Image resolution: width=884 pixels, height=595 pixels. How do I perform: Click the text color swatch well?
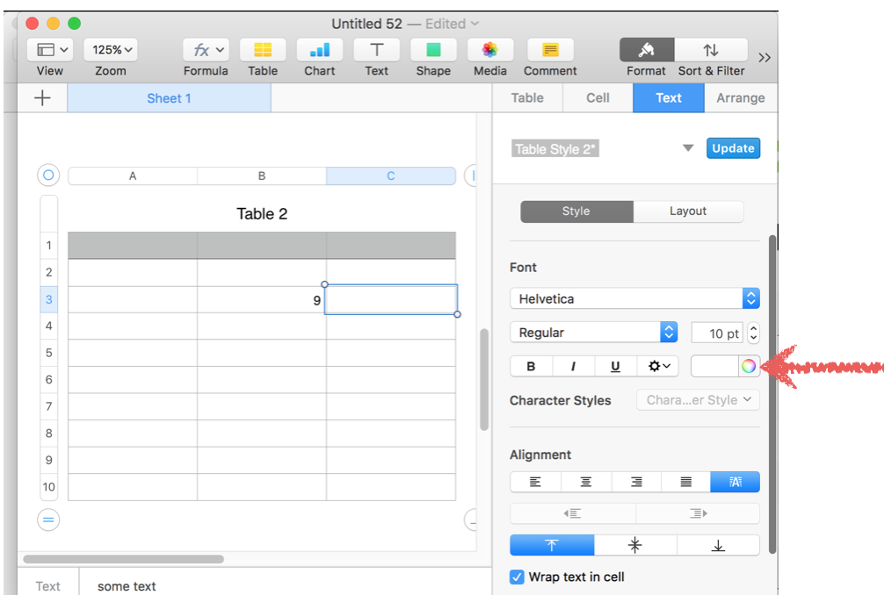(x=714, y=366)
